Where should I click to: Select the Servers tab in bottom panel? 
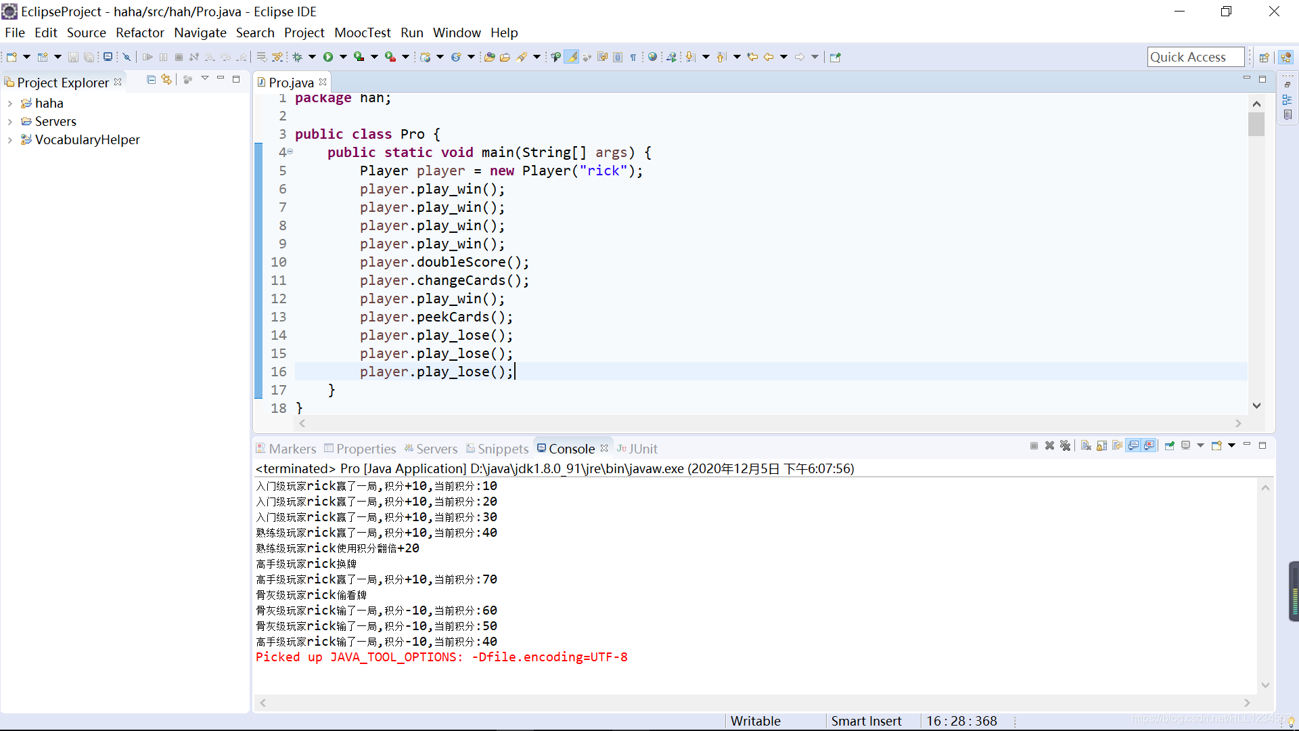coord(436,449)
